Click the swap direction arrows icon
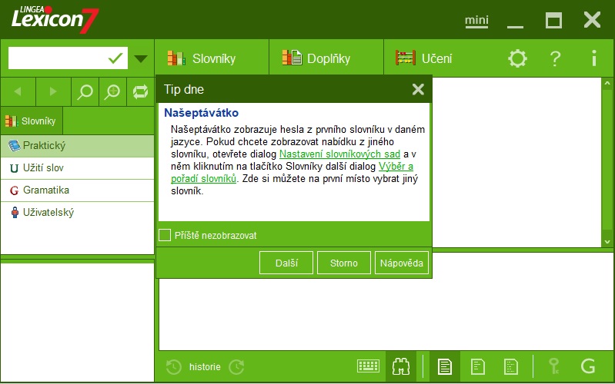 coord(140,92)
